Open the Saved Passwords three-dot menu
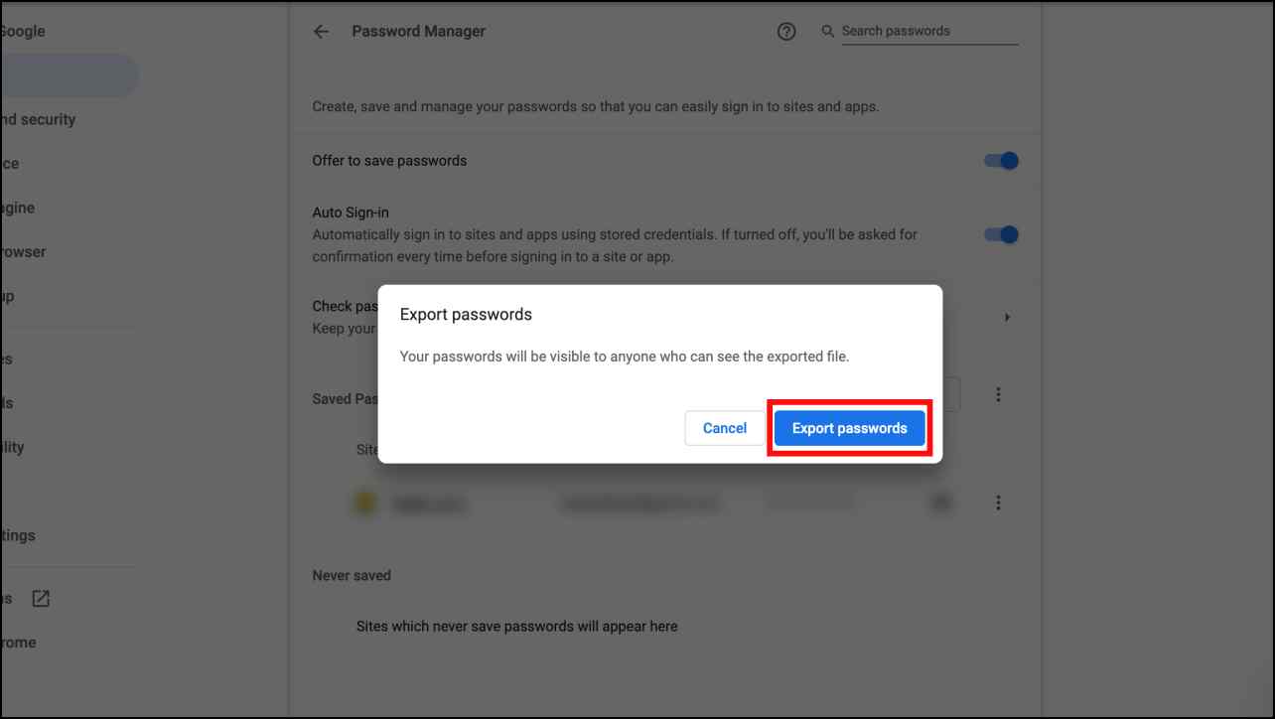The image size is (1275, 719). coord(998,395)
